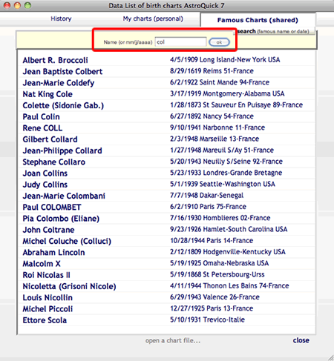Open John Coltrane chart
334x361 pixels.
coord(48,230)
